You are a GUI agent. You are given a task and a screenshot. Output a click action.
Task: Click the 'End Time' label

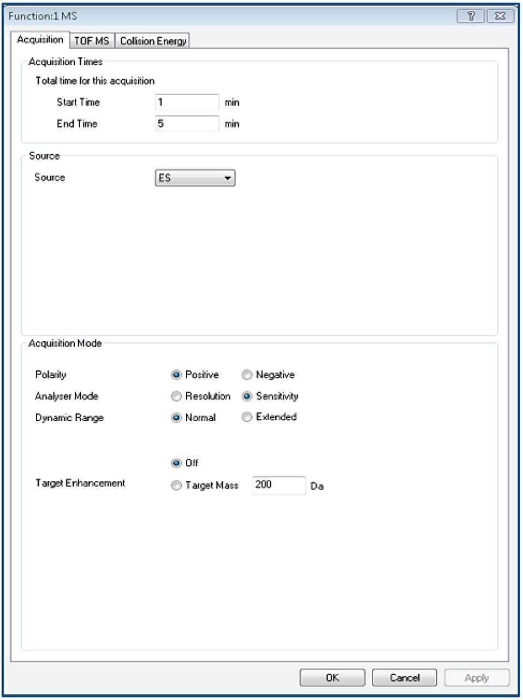77,124
